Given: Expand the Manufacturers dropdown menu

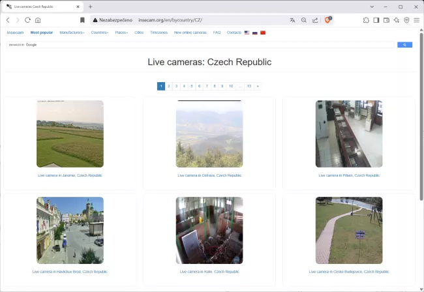Looking at the screenshot, I should point(72,32).
